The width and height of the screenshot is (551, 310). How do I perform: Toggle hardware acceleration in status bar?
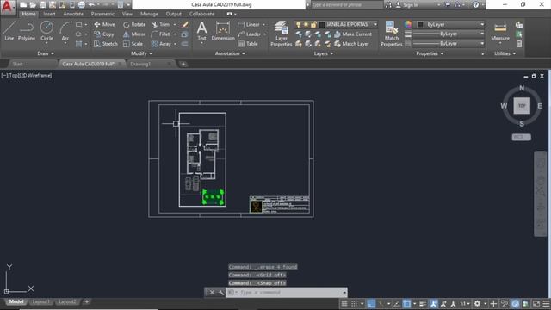click(516, 304)
